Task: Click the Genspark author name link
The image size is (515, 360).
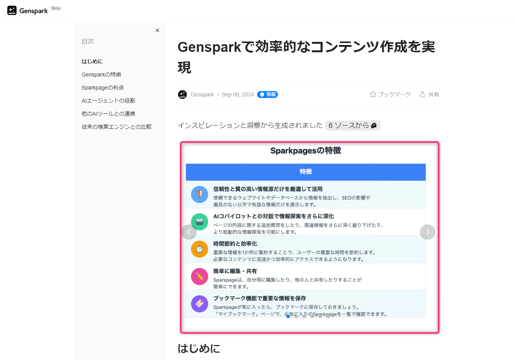Action: coord(202,95)
